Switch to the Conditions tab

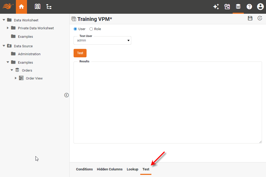coord(84,169)
